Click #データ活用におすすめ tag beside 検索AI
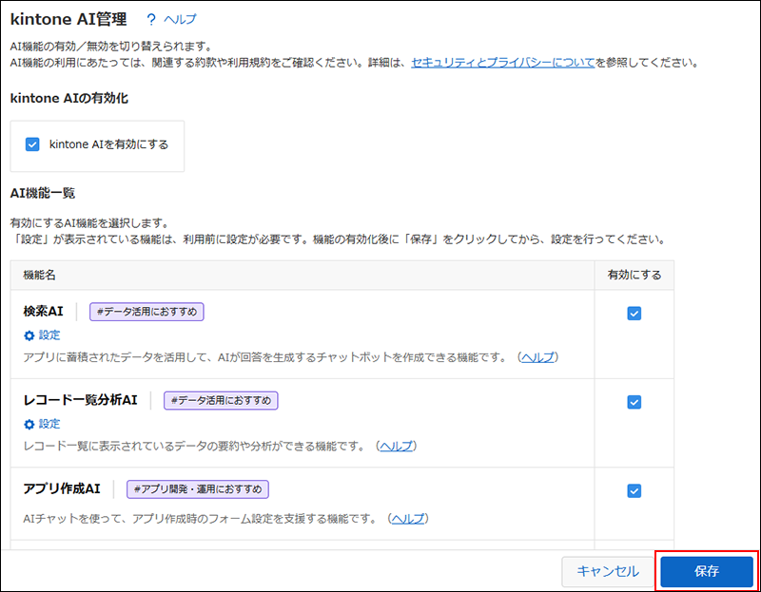761x592 pixels. click(x=146, y=312)
